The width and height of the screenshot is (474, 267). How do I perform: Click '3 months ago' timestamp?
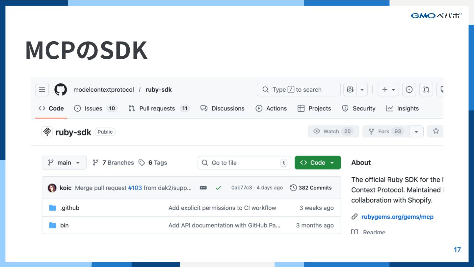pos(315,225)
